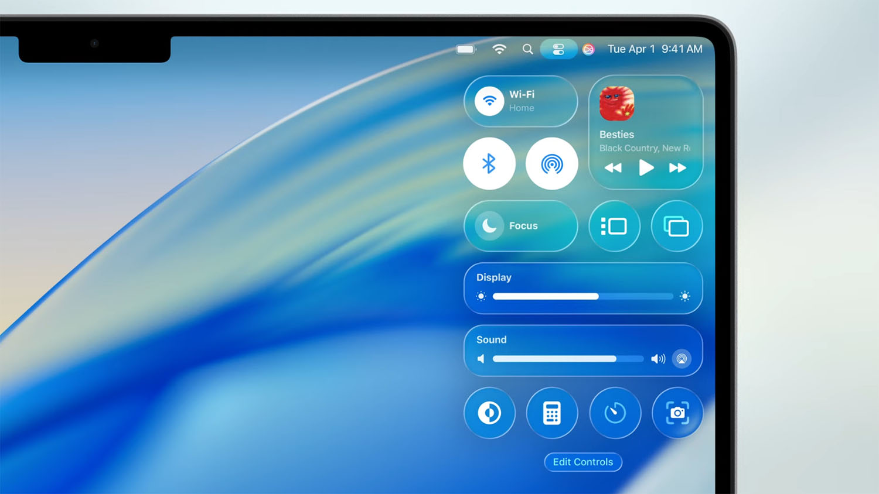This screenshot has height=494, width=879.
Task: Turn off Wi-Fi with the round toggle
Action: point(489,101)
